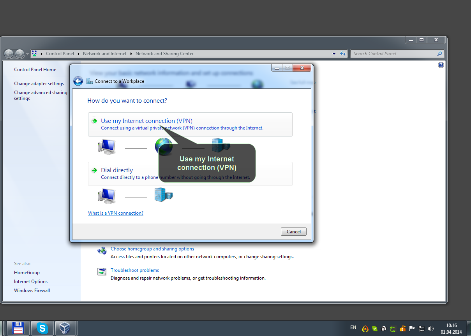The height and width of the screenshot is (336, 471).
Task: Select Use my Internet connection (VPN)
Action: click(190, 124)
